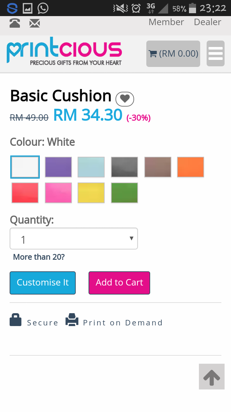Viewport: 231px width, 412px height.
Task: Open the hamburger menu
Action: tap(215, 53)
